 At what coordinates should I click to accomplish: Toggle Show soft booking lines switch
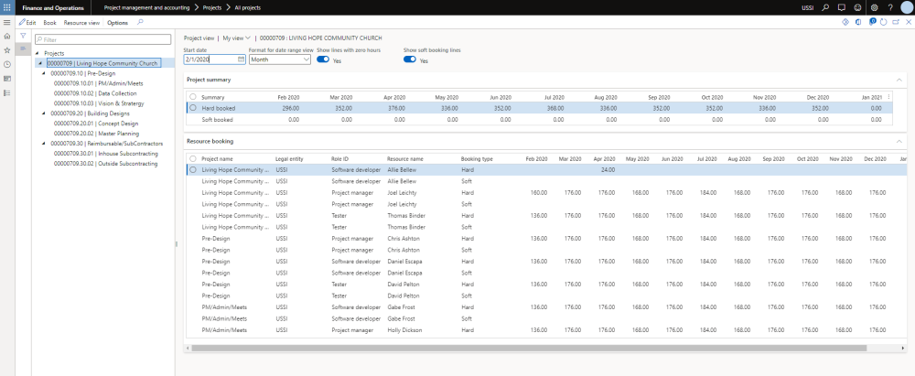pyautogui.click(x=410, y=59)
